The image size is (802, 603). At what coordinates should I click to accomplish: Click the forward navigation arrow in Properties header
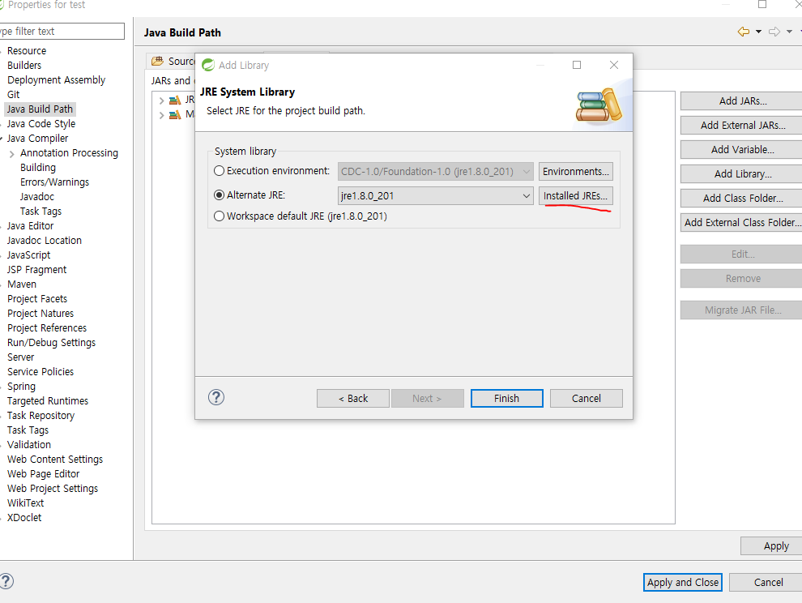[x=774, y=32]
